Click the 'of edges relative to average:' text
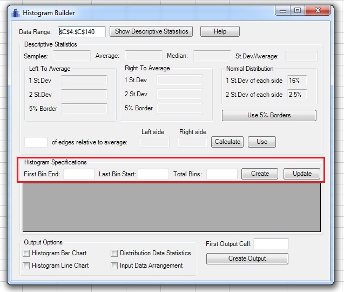Viewport: 344px width, 292px height. coord(90,142)
